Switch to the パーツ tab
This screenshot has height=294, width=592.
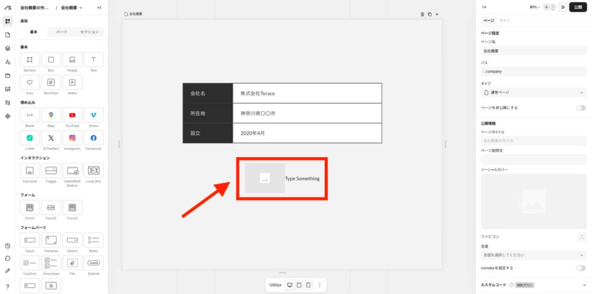click(x=61, y=32)
